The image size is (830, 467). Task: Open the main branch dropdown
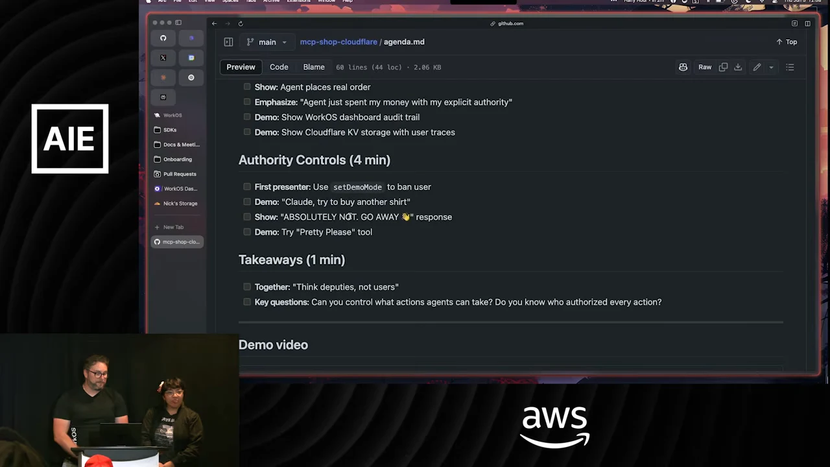[x=267, y=42]
